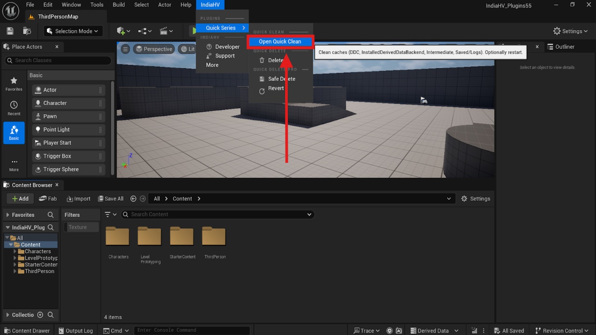Expand the Quick Series submenu
The width and height of the screenshot is (596, 335).
point(222,28)
